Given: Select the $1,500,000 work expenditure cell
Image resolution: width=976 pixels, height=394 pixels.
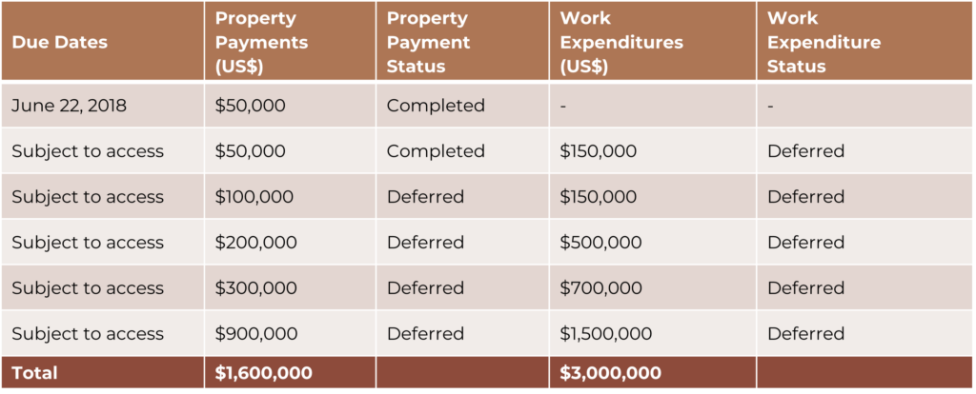Looking at the screenshot, I should pos(606,334).
